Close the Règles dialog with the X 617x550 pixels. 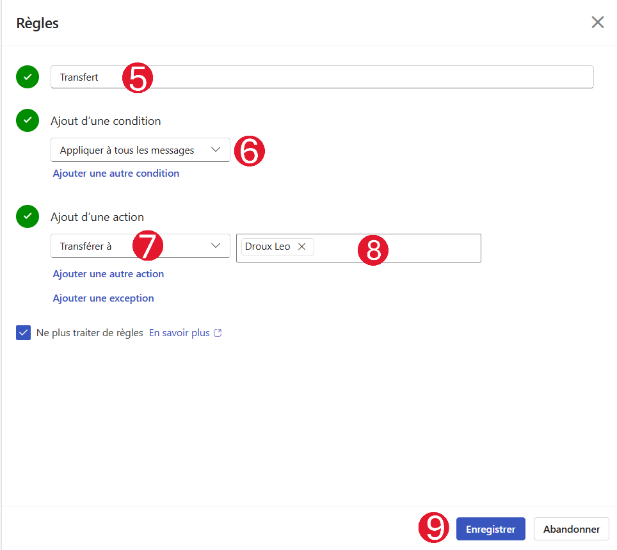point(597,22)
